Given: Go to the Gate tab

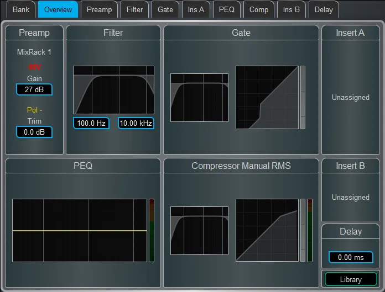Looking at the screenshot, I should (x=165, y=9).
